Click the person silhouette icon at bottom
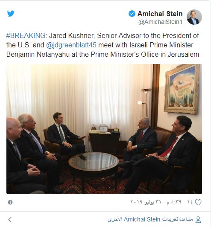 (x=198, y=220)
